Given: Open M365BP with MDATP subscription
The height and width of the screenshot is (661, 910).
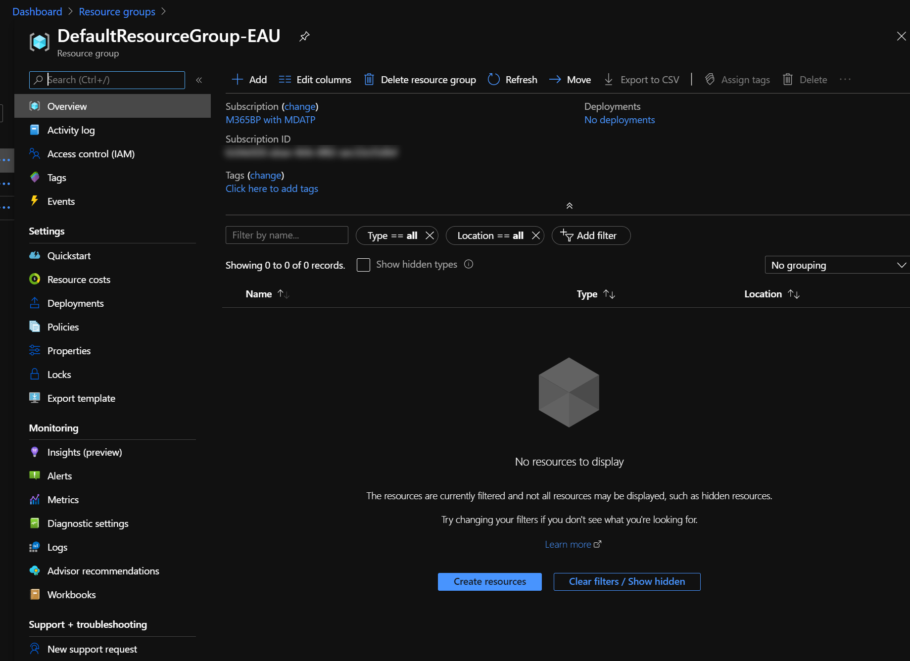Looking at the screenshot, I should 270,120.
